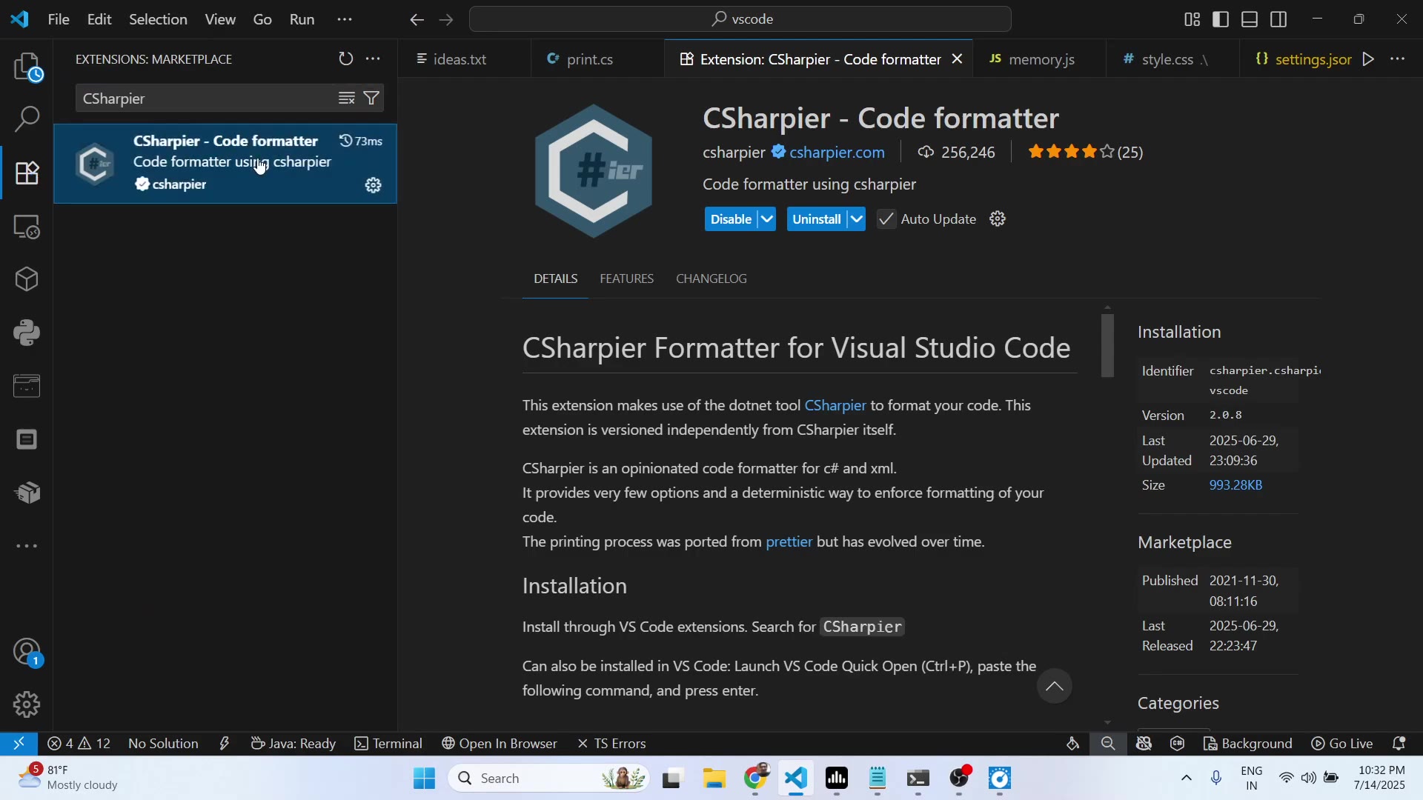Viewport: 1423px width, 800px height.
Task: Open the csharpier.com publisher link
Action: pyautogui.click(x=837, y=153)
